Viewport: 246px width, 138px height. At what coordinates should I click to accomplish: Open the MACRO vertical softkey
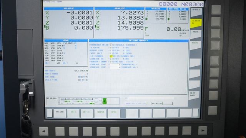point(195,45)
